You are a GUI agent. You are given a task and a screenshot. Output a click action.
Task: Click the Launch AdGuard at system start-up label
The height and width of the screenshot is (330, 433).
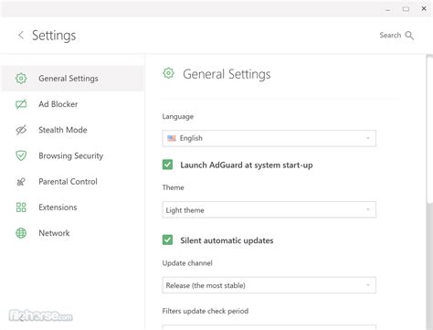[x=247, y=165]
